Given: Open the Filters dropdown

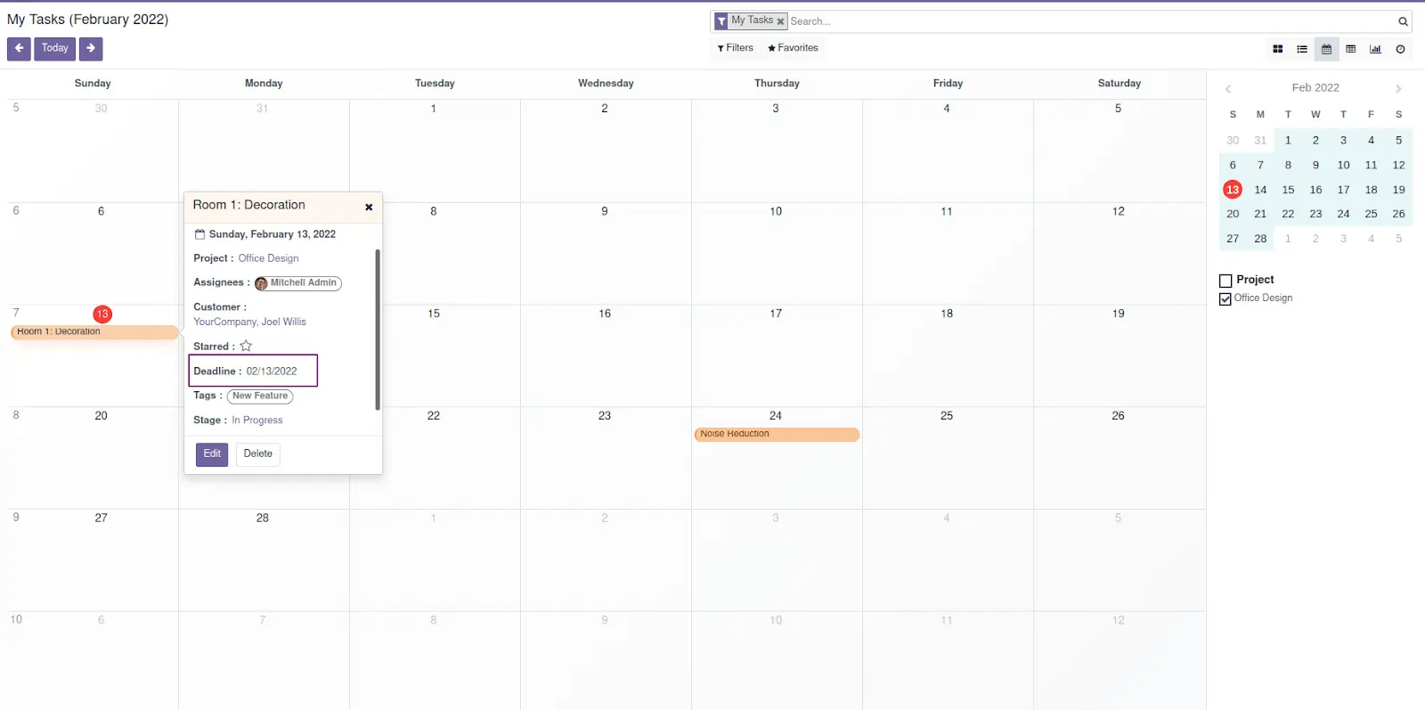Looking at the screenshot, I should click(736, 48).
